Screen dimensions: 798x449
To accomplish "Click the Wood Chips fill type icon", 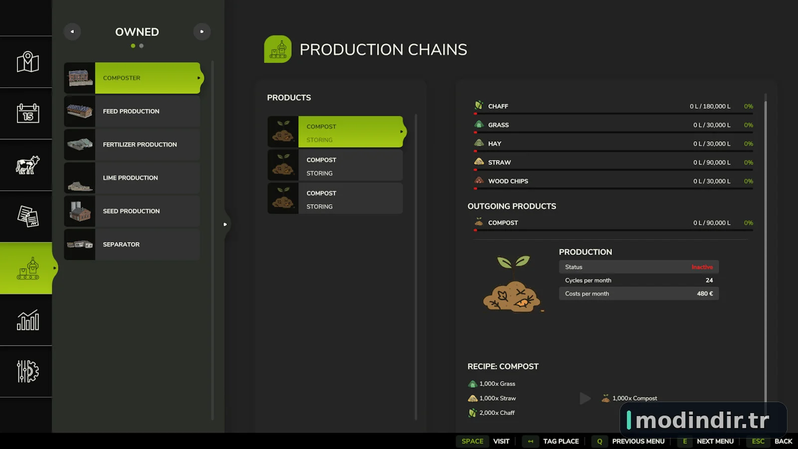I will tap(479, 180).
